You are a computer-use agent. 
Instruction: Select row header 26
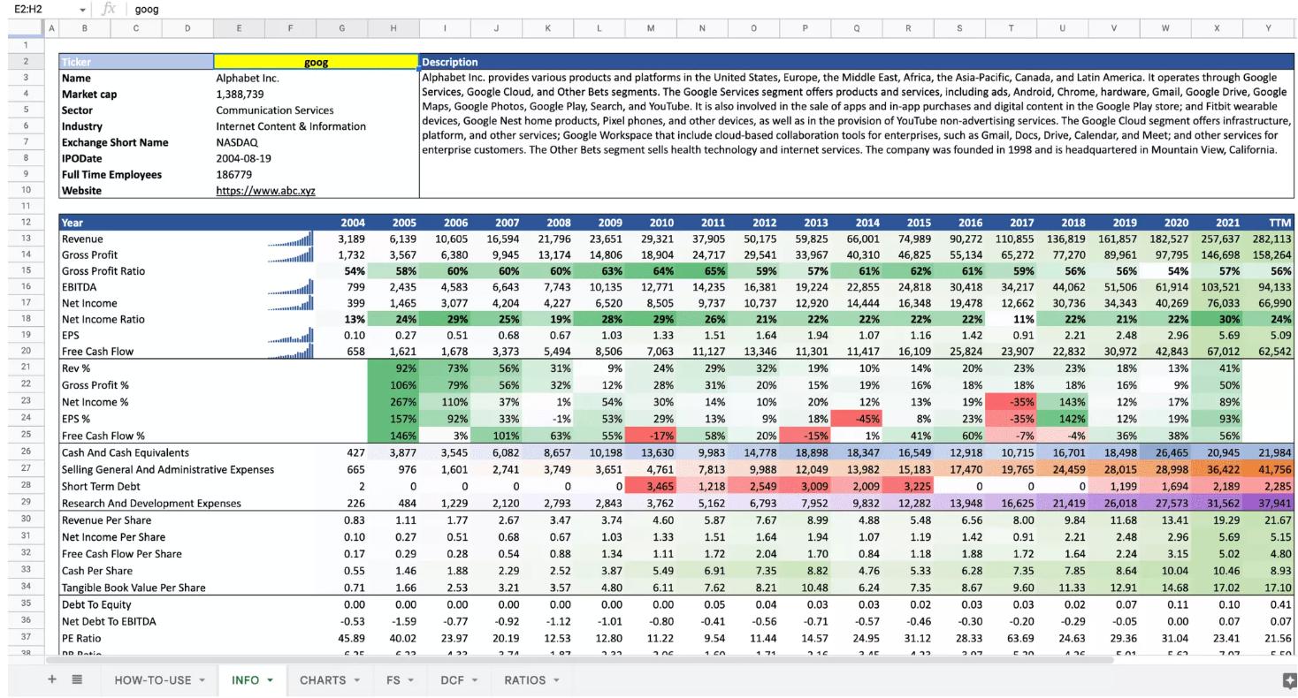(27, 452)
